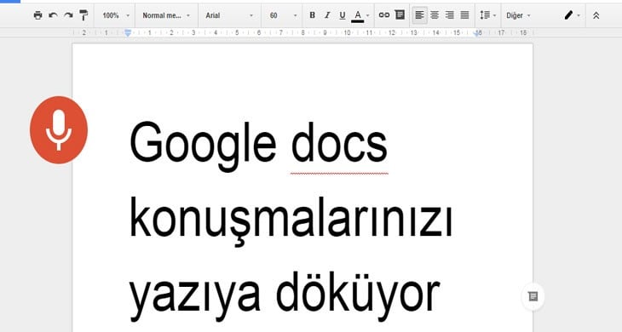This screenshot has height=332, width=622.
Task: Open the 100% zoom dropdown
Action: pos(115,15)
